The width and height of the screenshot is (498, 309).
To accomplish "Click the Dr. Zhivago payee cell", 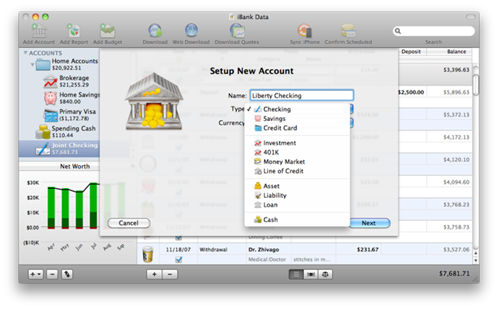I will [264, 249].
